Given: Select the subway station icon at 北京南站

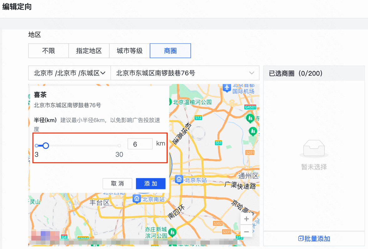Looking at the screenshot, I should click(x=137, y=198).
